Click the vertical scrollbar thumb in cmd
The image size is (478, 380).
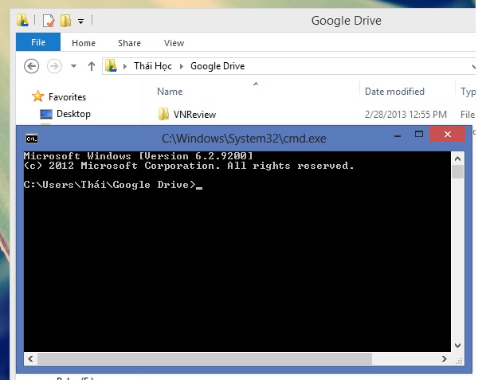pos(457,172)
